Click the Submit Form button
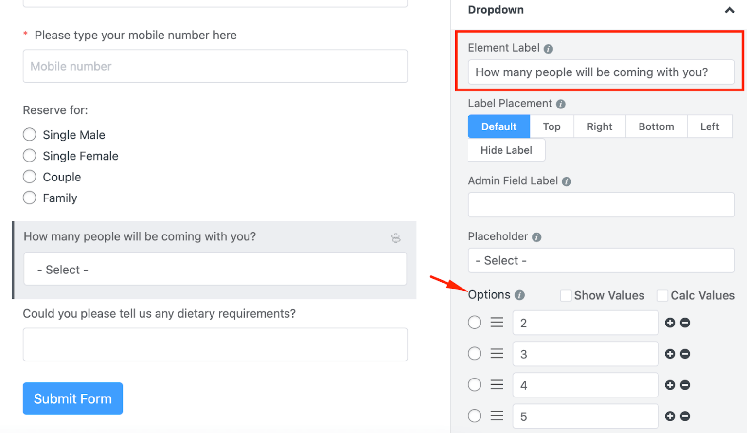This screenshot has width=747, height=433. click(x=72, y=398)
